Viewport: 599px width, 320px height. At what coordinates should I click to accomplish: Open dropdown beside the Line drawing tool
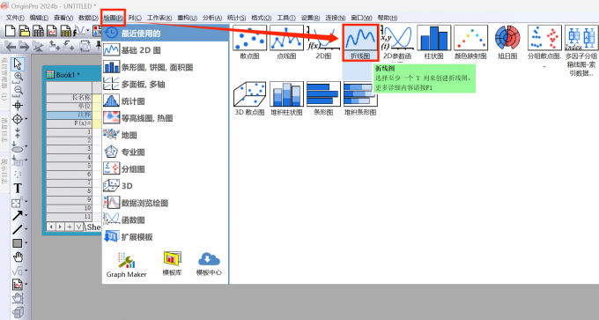[26, 229]
